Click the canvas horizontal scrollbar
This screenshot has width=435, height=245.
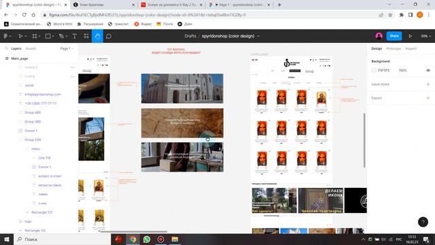click(x=134, y=231)
